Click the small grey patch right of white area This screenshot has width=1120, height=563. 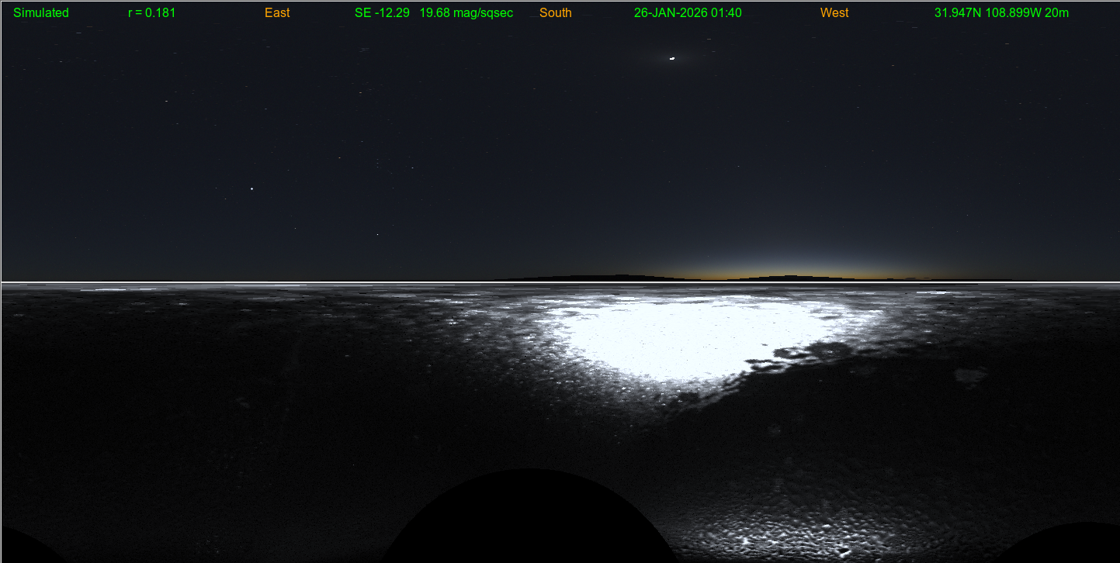tap(969, 377)
